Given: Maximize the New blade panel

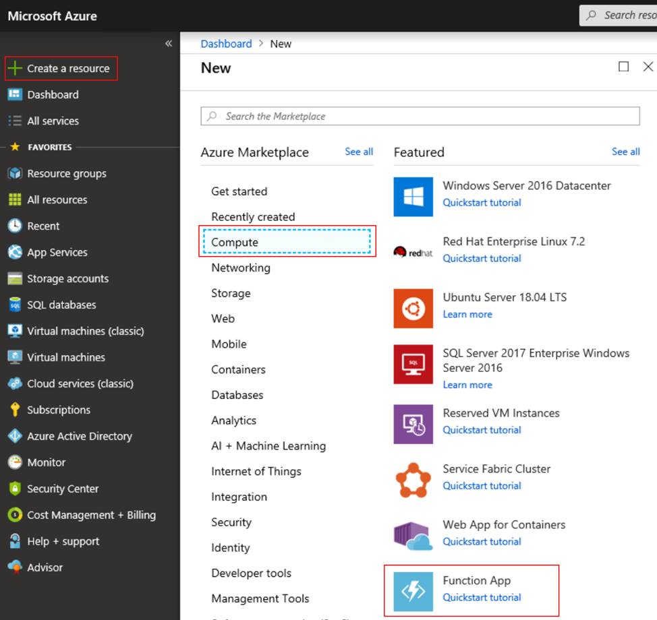Looking at the screenshot, I should pyautogui.click(x=623, y=67).
